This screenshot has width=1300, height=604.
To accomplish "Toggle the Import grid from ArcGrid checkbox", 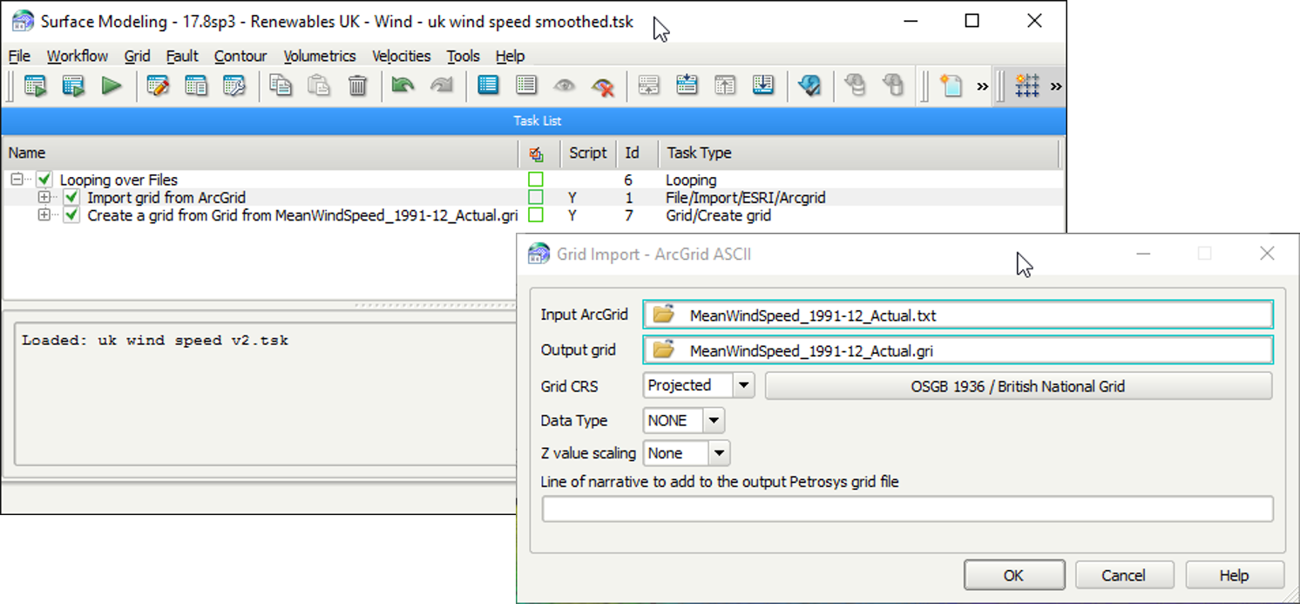I will 71,198.
